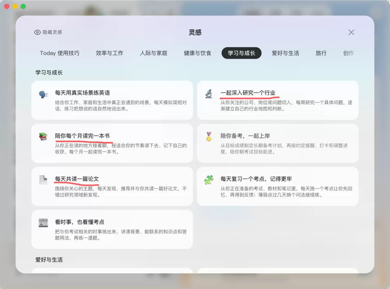The height and width of the screenshot is (289, 390).
Task: Click the document page icon for 共读论文
Action: (43, 180)
